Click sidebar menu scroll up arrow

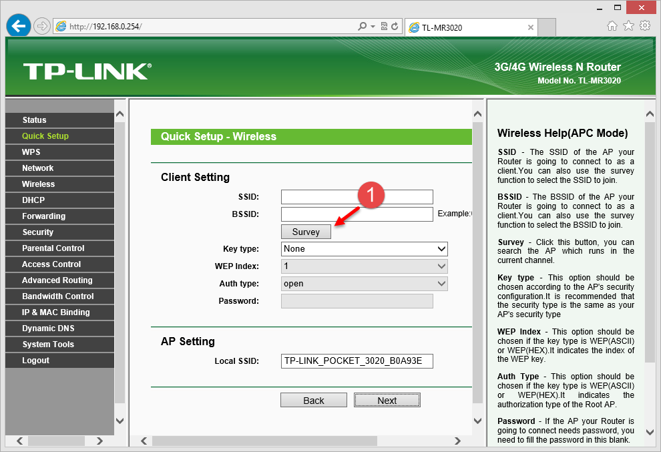[x=120, y=114]
